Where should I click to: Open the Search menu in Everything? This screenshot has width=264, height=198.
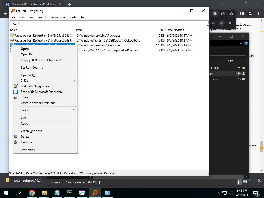pos(42,17)
